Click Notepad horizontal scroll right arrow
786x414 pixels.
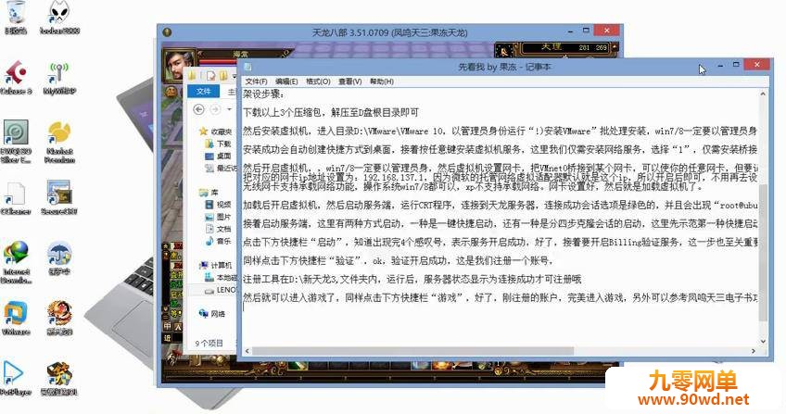pos(754,351)
